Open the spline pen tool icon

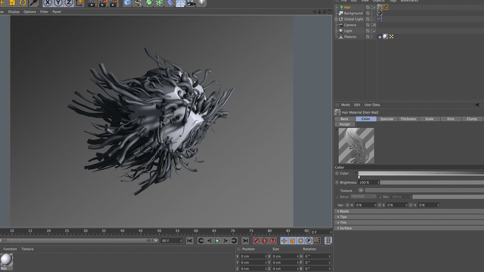pos(138,3)
